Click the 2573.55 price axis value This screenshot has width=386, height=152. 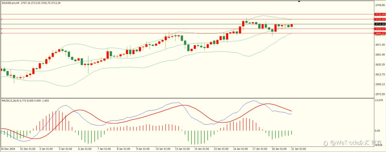380,94
